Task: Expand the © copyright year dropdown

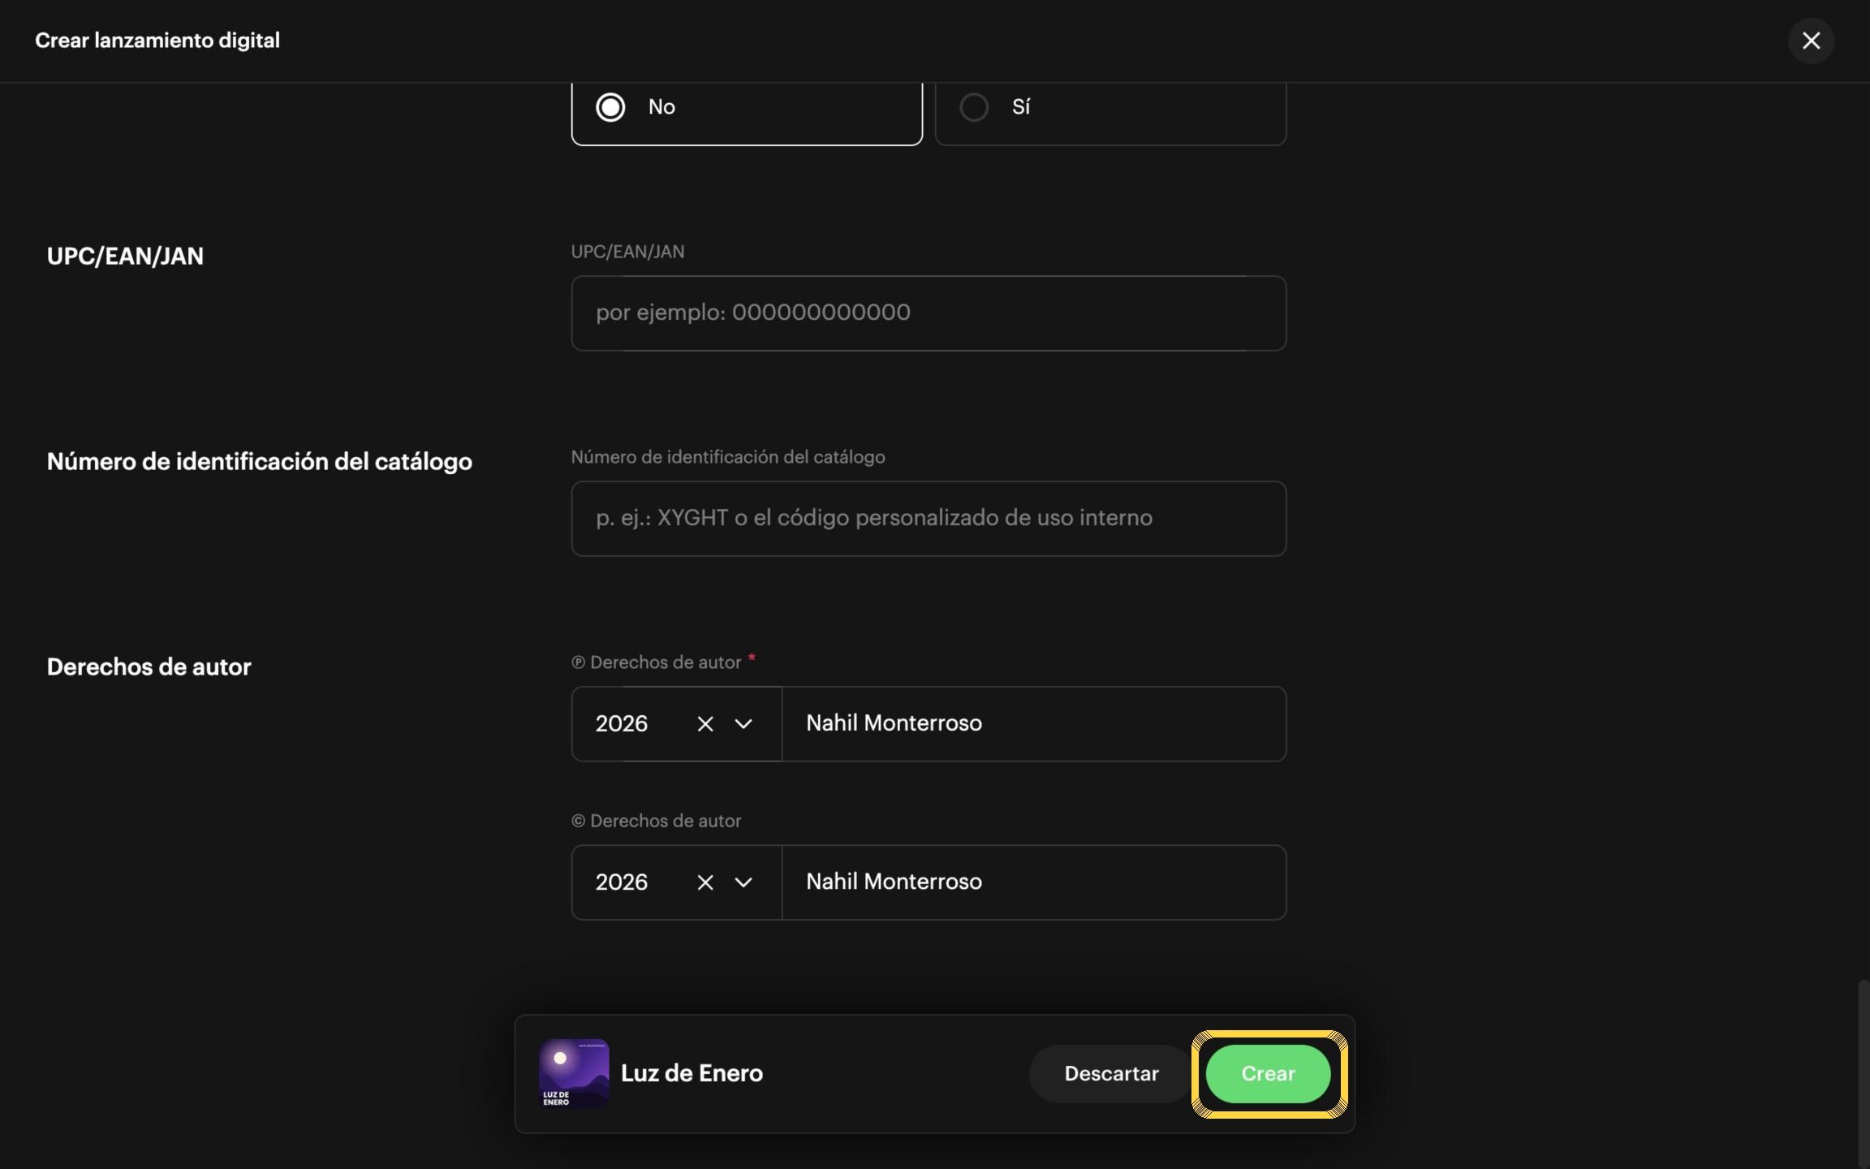Action: pyautogui.click(x=743, y=882)
